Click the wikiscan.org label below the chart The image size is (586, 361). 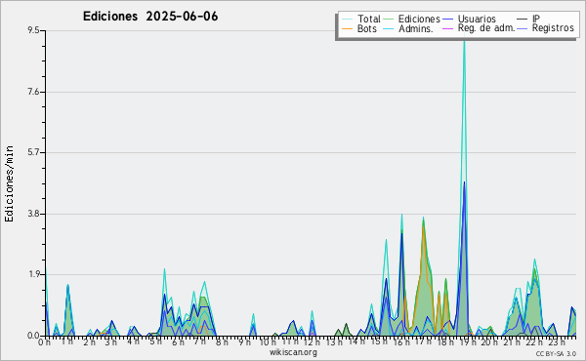[293, 352]
